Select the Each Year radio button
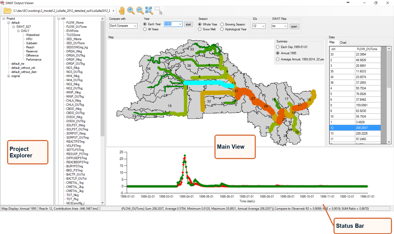The width and height of the screenshot is (394, 234). 145,24
